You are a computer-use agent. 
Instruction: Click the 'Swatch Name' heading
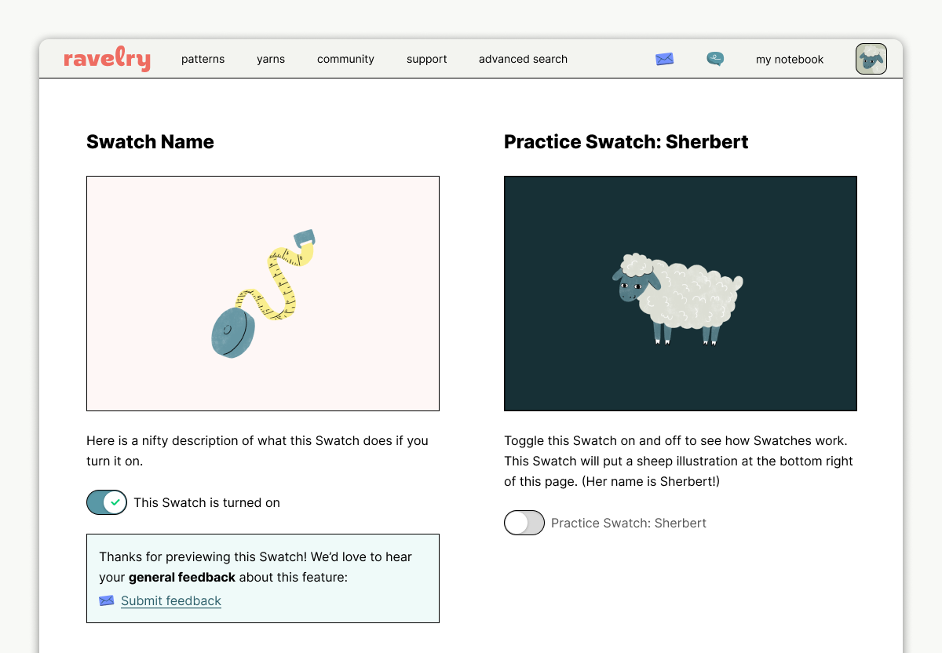(x=149, y=142)
